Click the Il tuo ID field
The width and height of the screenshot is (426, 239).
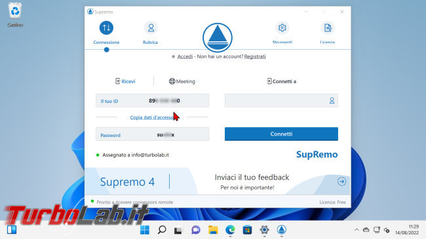click(x=153, y=100)
